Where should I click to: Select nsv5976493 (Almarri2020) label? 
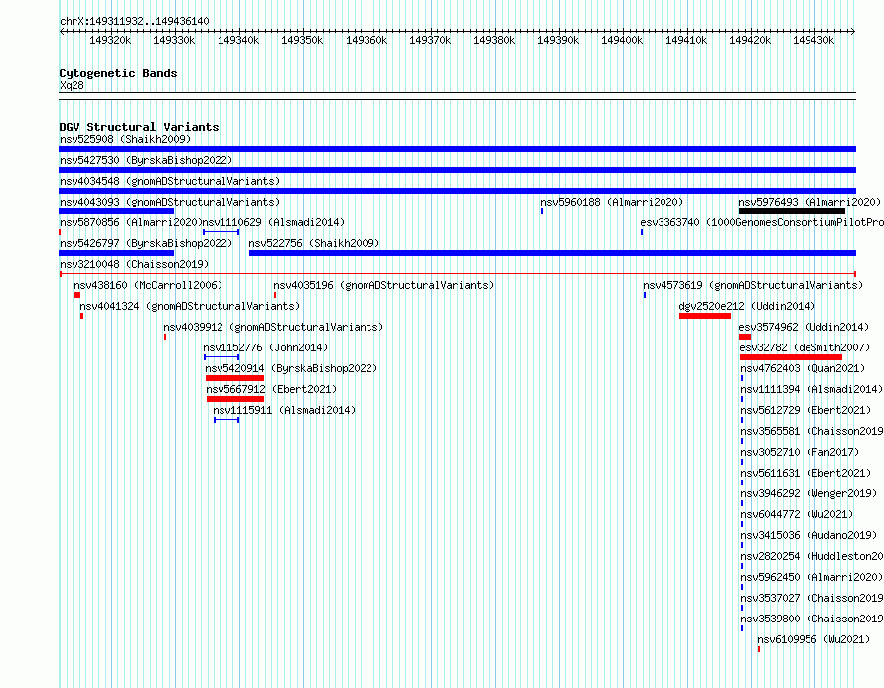(810, 202)
